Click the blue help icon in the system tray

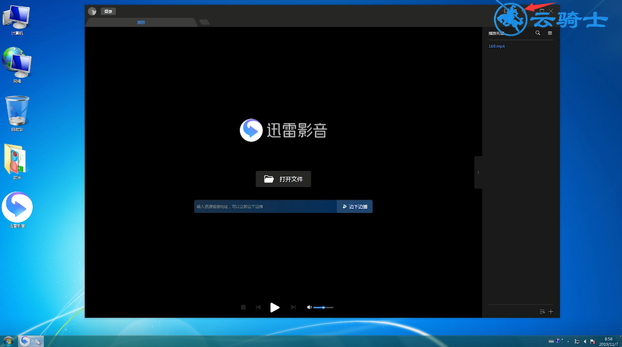tap(558, 341)
